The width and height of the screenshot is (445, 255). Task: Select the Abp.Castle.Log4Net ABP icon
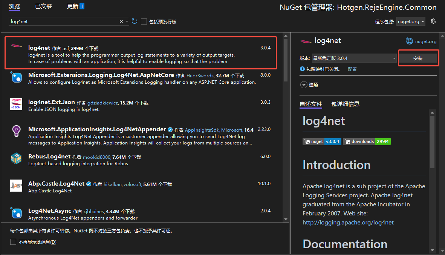[x=16, y=186]
